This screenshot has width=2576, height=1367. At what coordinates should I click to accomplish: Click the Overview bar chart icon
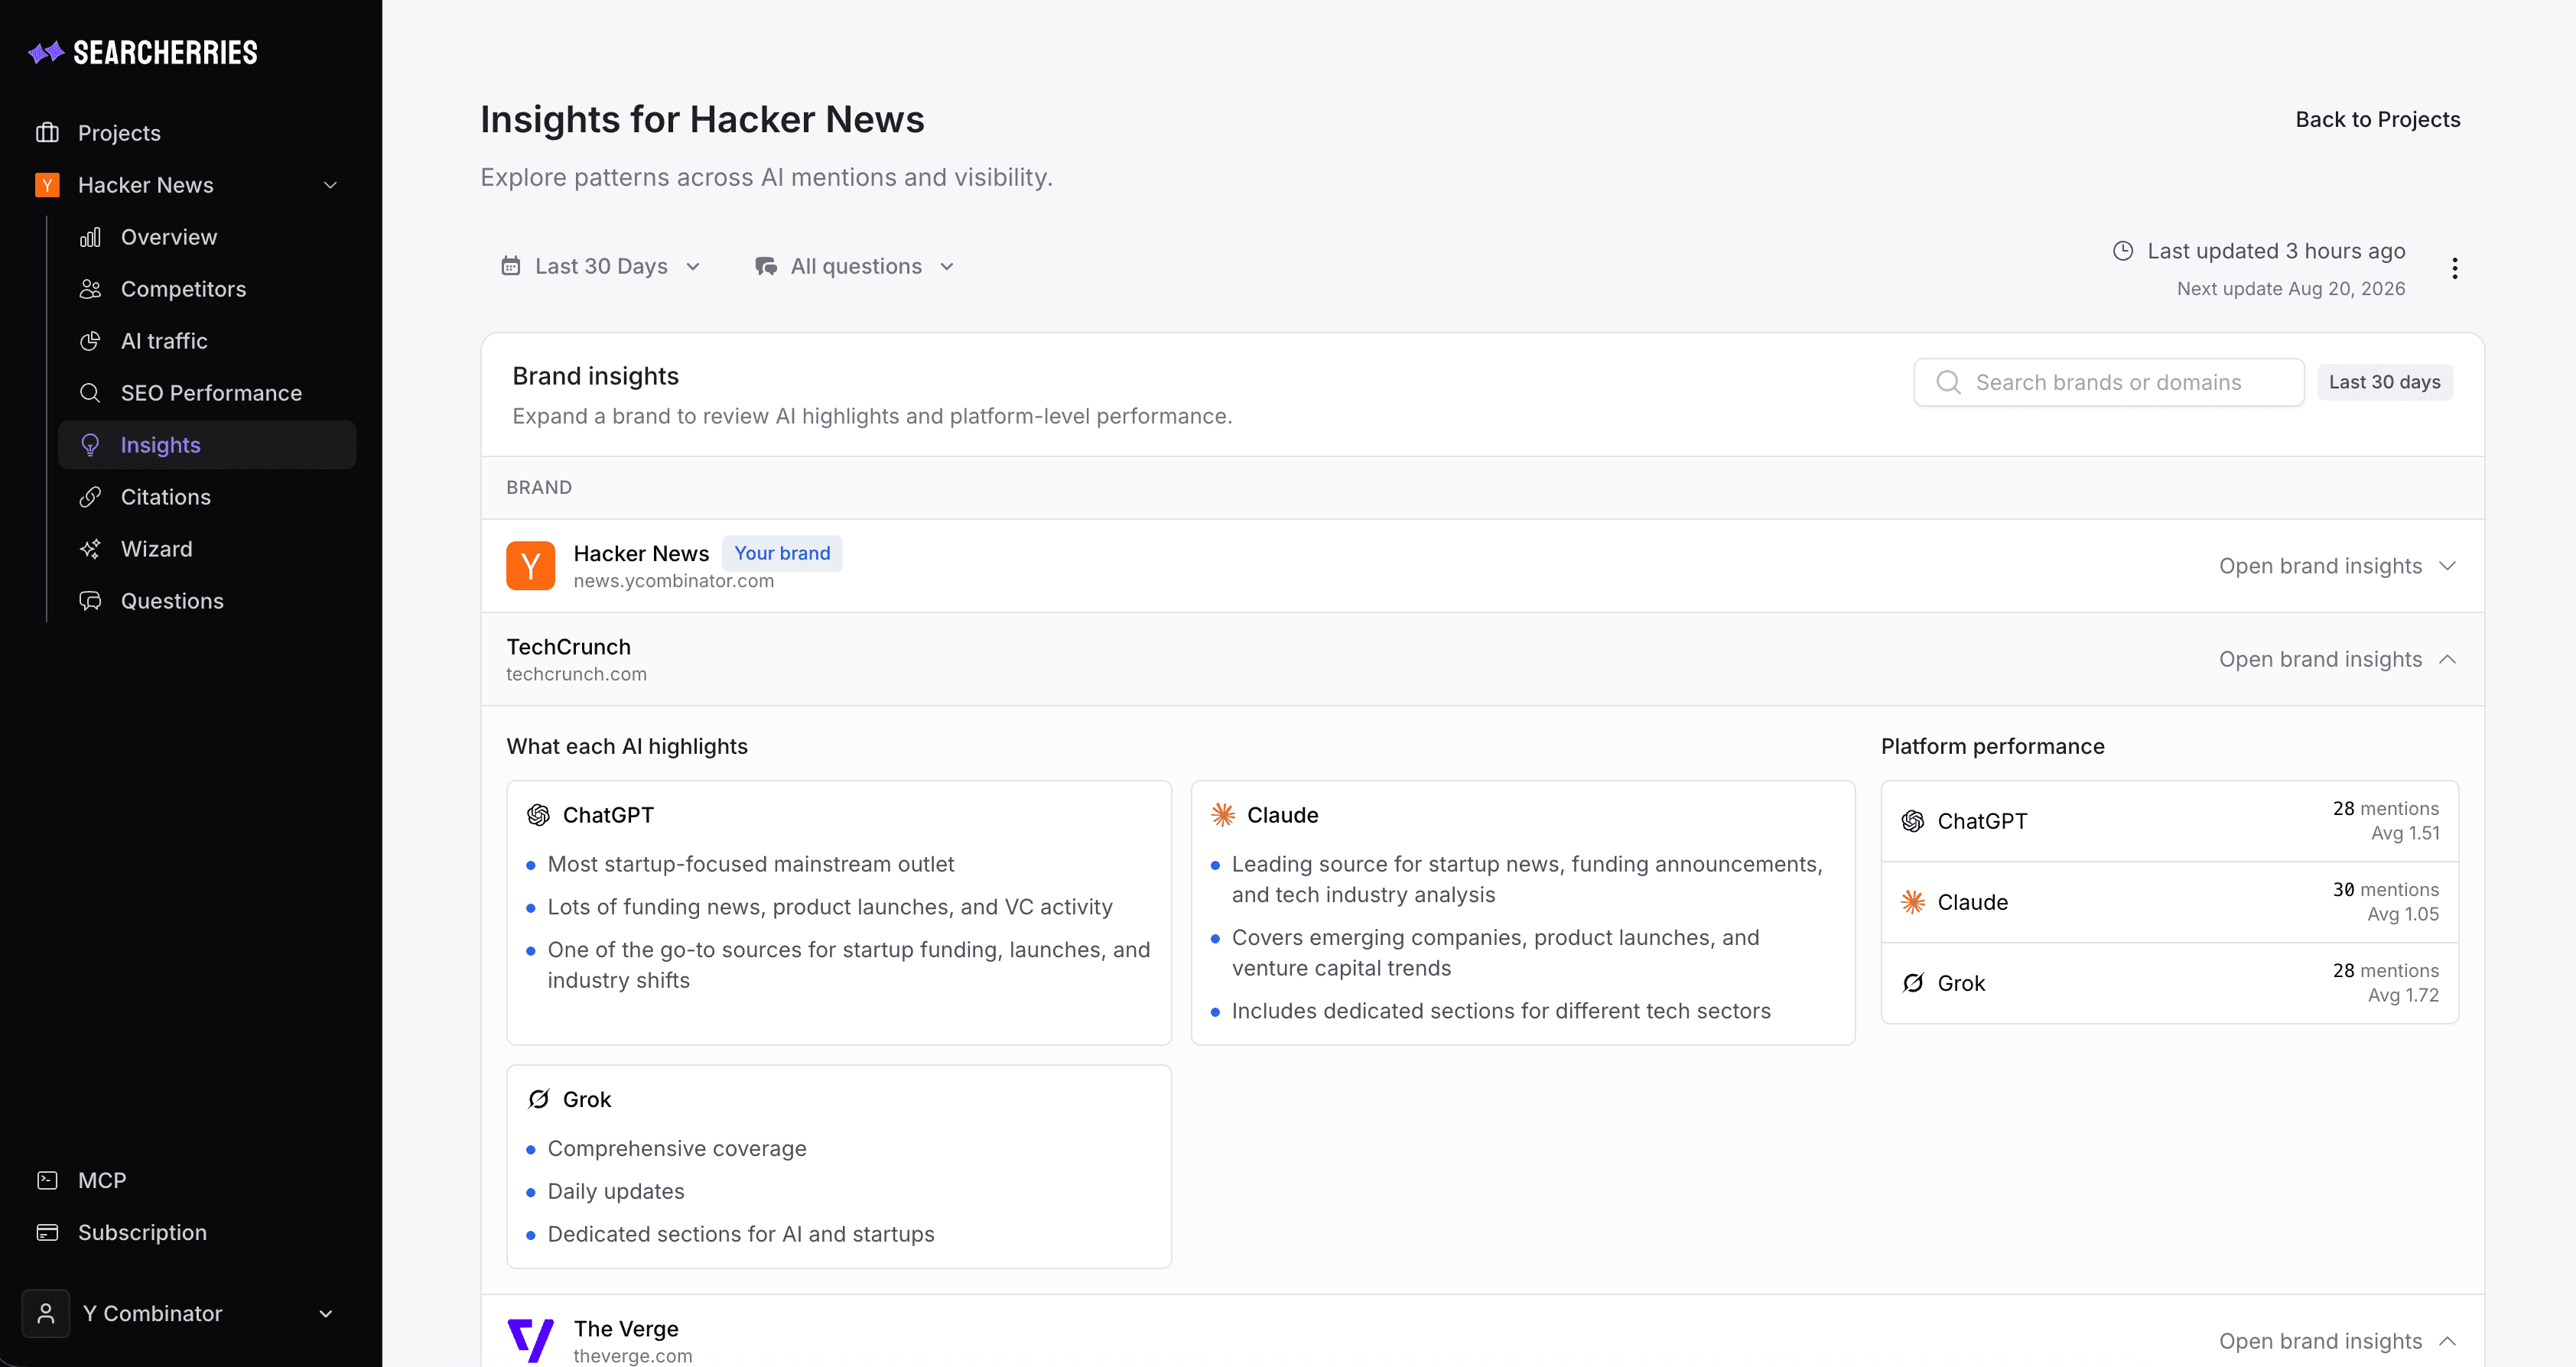(90, 237)
